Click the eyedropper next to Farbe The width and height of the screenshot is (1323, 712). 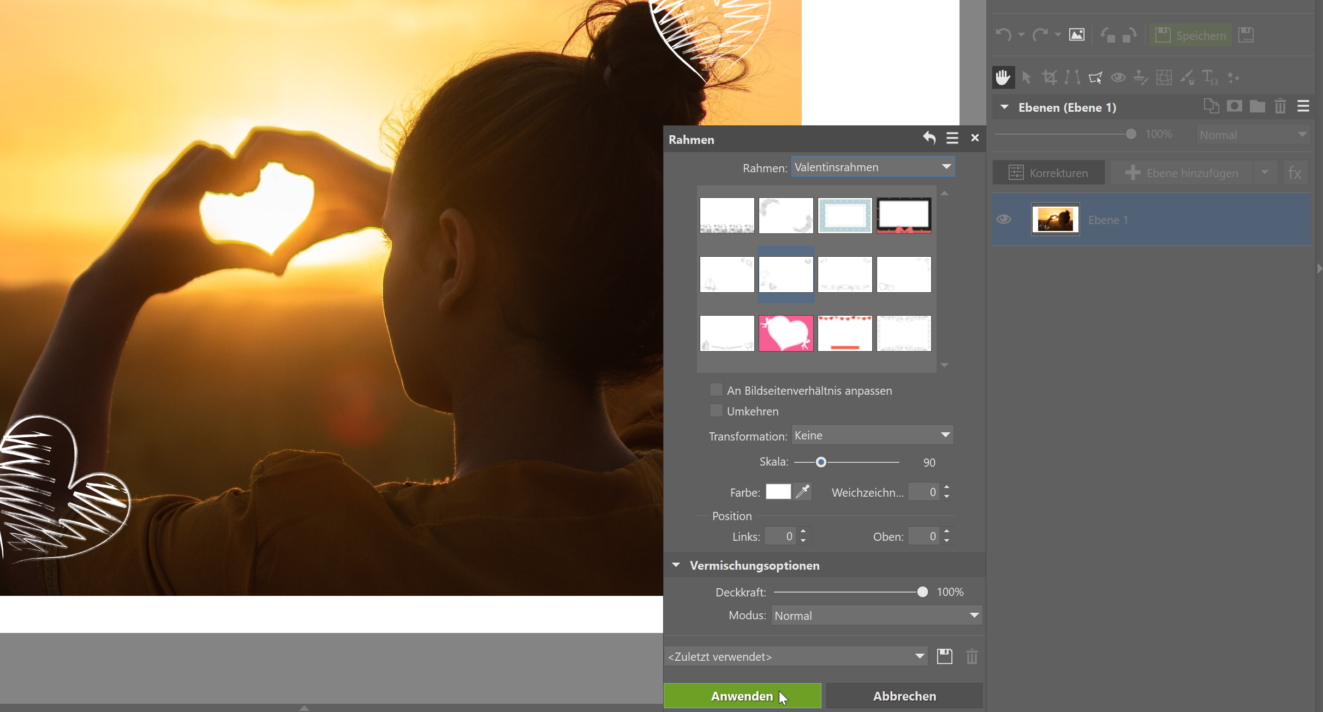click(x=802, y=492)
